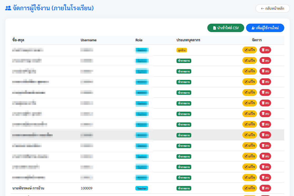Click the pencil icon for user 100009

246,188
